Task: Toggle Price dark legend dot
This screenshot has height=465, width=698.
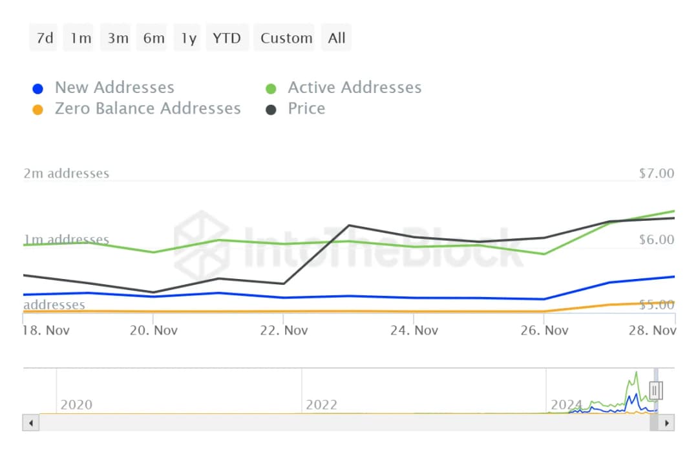Action: click(x=271, y=109)
